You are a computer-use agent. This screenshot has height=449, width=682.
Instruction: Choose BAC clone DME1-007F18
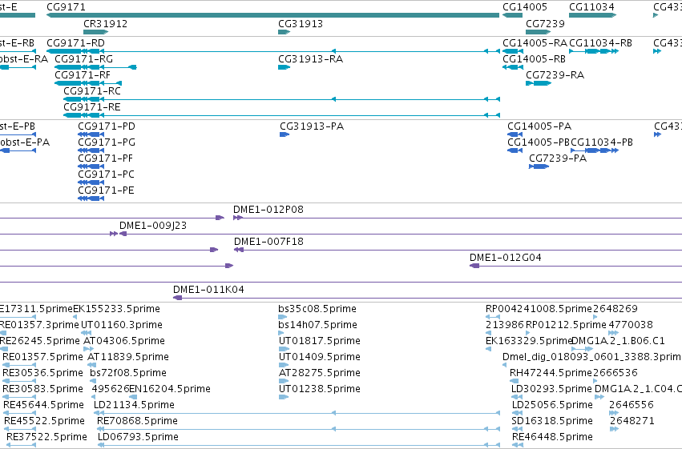pyautogui.click(x=268, y=242)
